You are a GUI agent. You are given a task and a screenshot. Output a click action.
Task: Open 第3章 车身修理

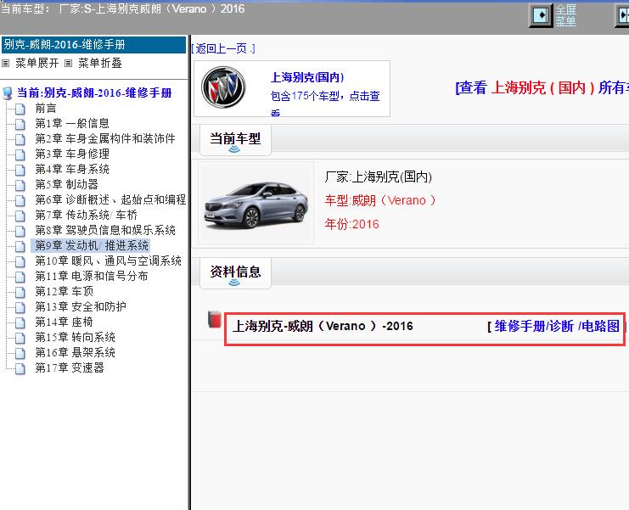[x=72, y=154]
